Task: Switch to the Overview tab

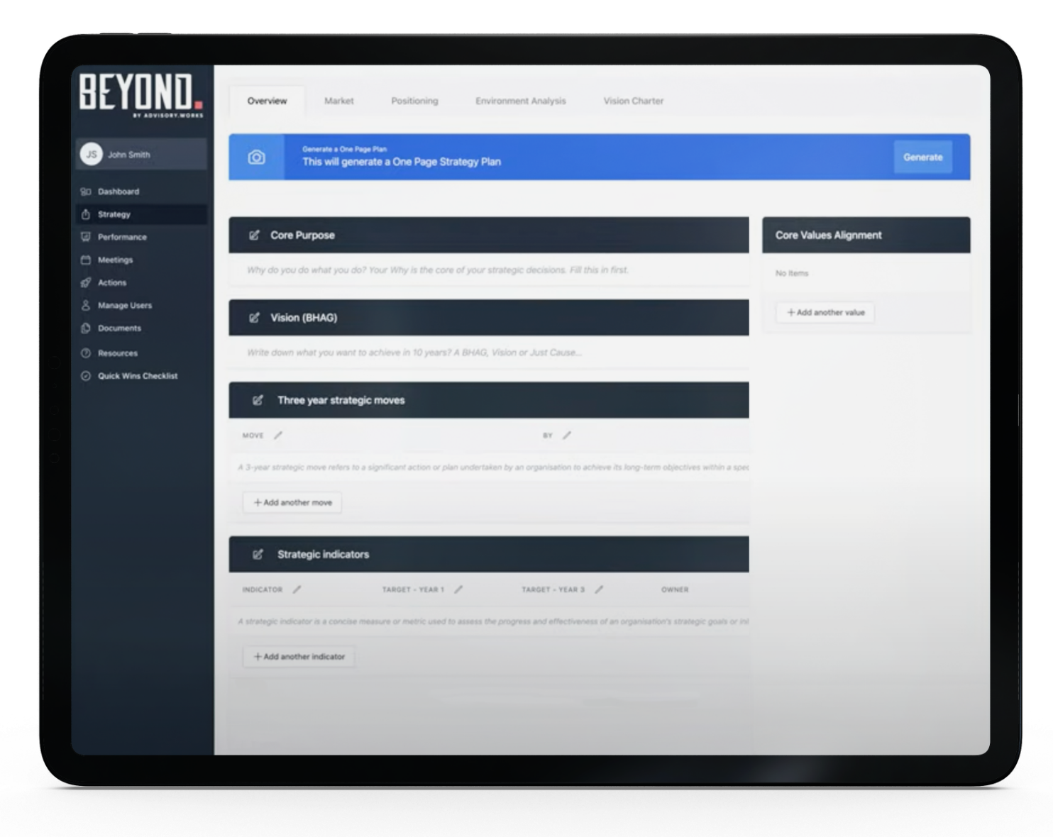Action: (268, 101)
